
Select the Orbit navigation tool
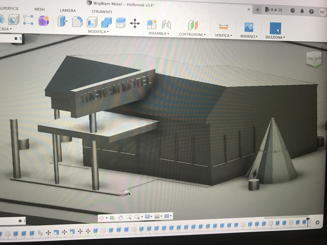tap(101, 218)
